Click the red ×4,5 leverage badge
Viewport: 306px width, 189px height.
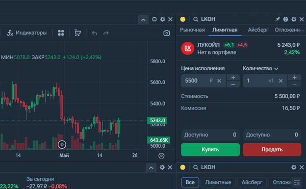tap(242, 45)
